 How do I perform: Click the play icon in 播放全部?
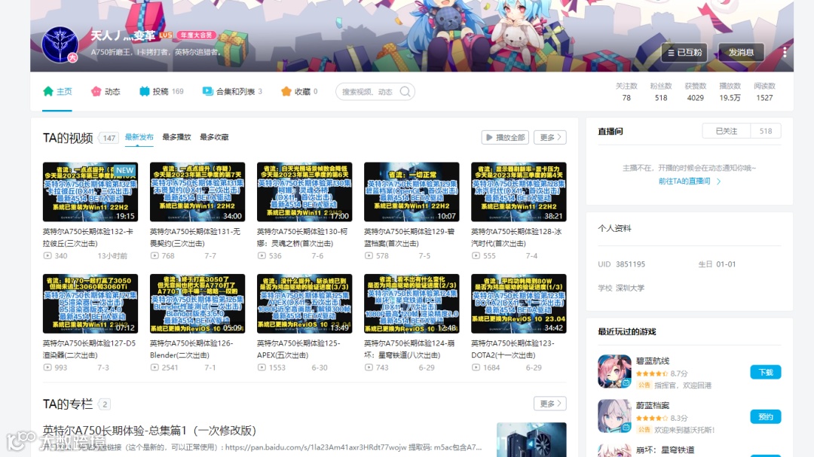click(x=489, y=138)
